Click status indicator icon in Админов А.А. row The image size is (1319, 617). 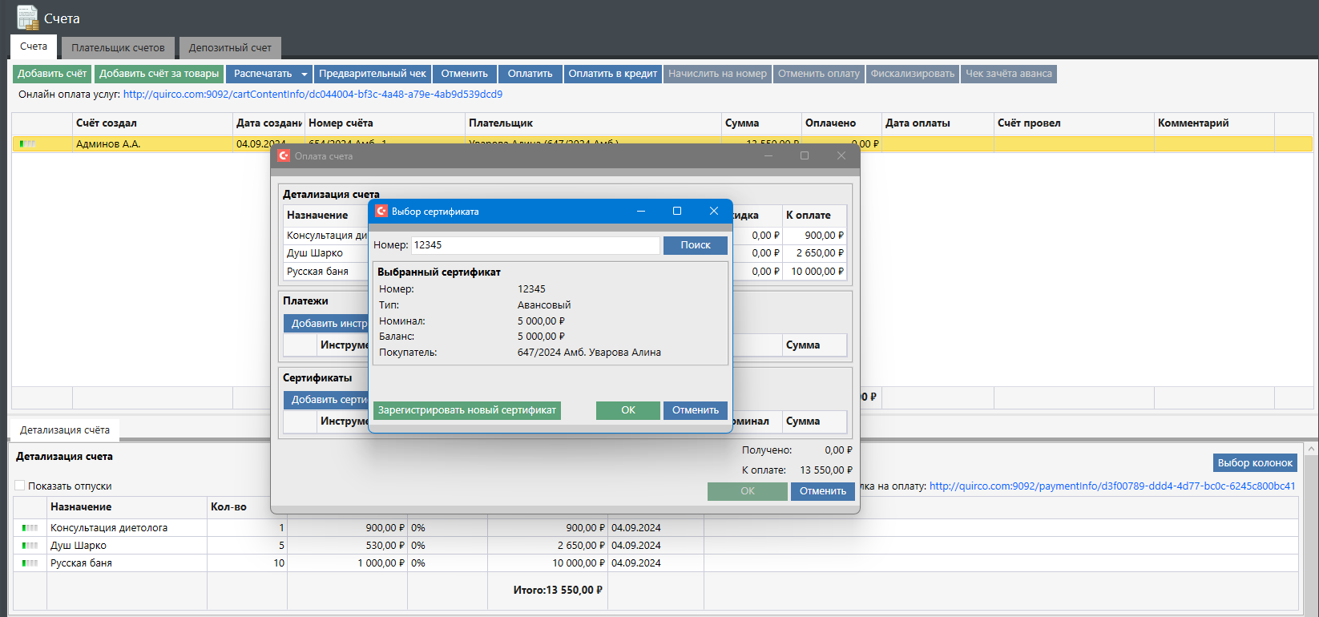click(x=27, y=144)
